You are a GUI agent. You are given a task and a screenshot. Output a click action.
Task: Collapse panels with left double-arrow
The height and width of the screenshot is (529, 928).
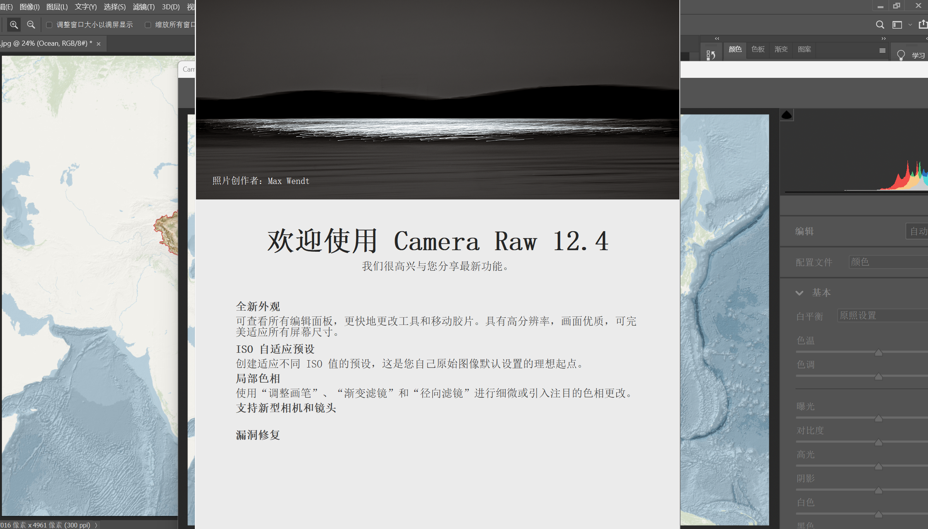[717, 38]
